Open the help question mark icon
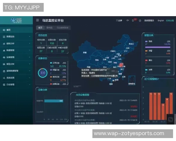176x141 pixels. coord(140,21)
